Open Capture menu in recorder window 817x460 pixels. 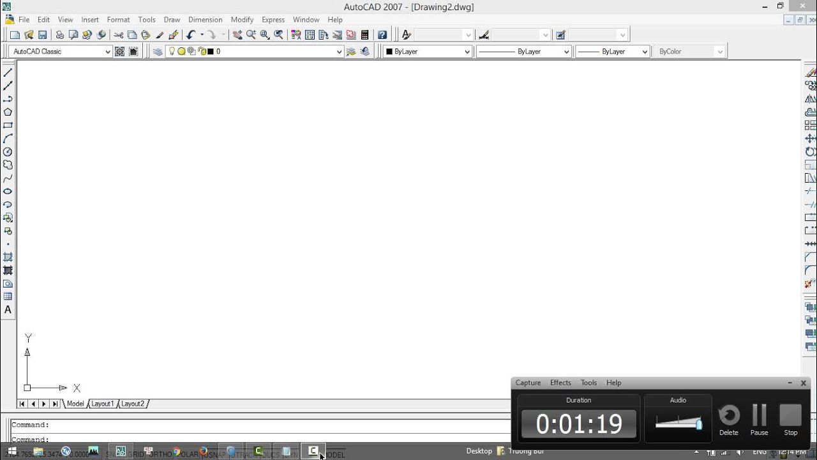[528, 383]
